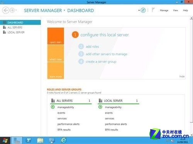
Task: Click the All Servers sidebar icon
Action: [5, 27]
